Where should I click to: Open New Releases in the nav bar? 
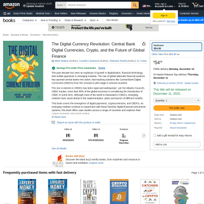tap(79, 13)
